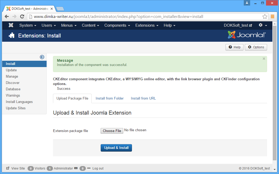Click the browser address bar URL
Screen dimensions: 279x174
118,17
